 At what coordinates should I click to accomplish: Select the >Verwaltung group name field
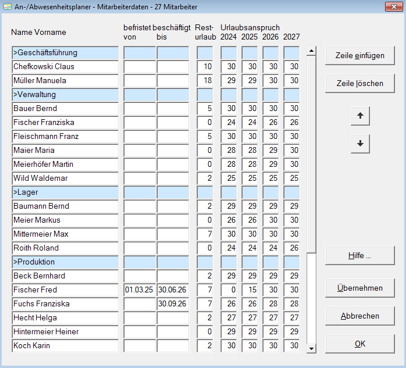[65, 95]
